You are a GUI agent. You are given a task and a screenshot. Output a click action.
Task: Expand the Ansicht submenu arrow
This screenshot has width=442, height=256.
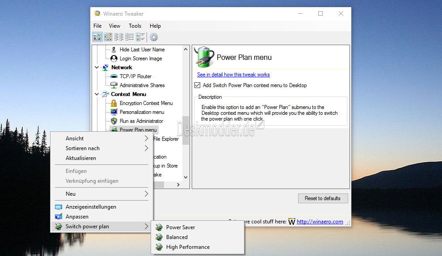pos(146,138)
